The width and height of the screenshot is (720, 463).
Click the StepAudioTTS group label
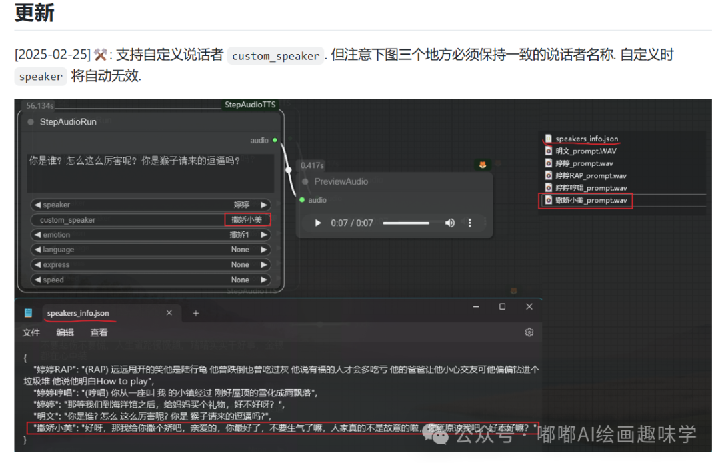pos(250,105)
